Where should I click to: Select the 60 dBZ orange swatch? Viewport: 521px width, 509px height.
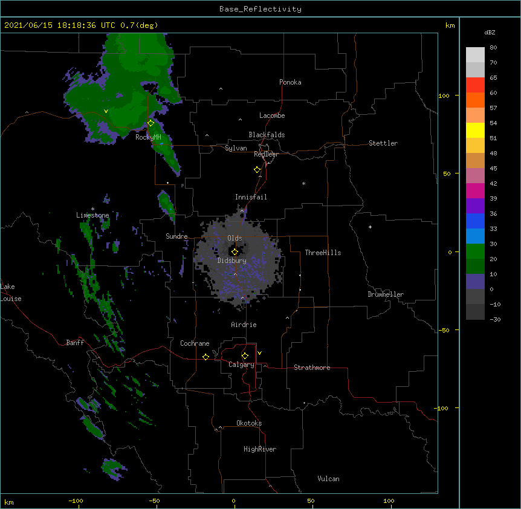pos(475,100)
